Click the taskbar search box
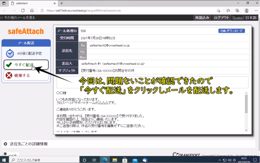260x163 pixels. pos(44,160)
